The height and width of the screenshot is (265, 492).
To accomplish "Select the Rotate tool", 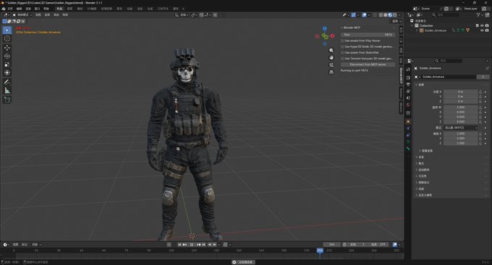I will click(x=7, y=56).
